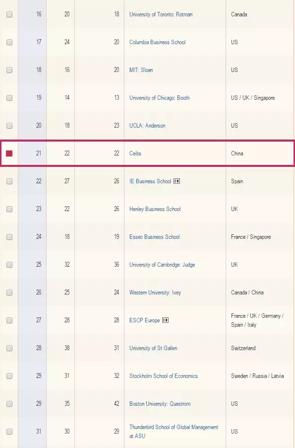Image resolution: width=295 pixels, height=448 pixels.
Task: Select the UCLA: Anderson row checkbox
Action: [9, 126]
